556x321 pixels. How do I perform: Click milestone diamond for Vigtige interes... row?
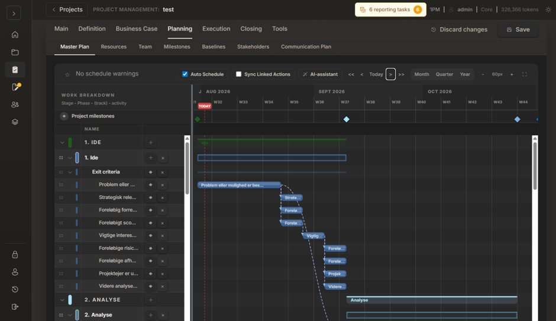pos(150,235)
